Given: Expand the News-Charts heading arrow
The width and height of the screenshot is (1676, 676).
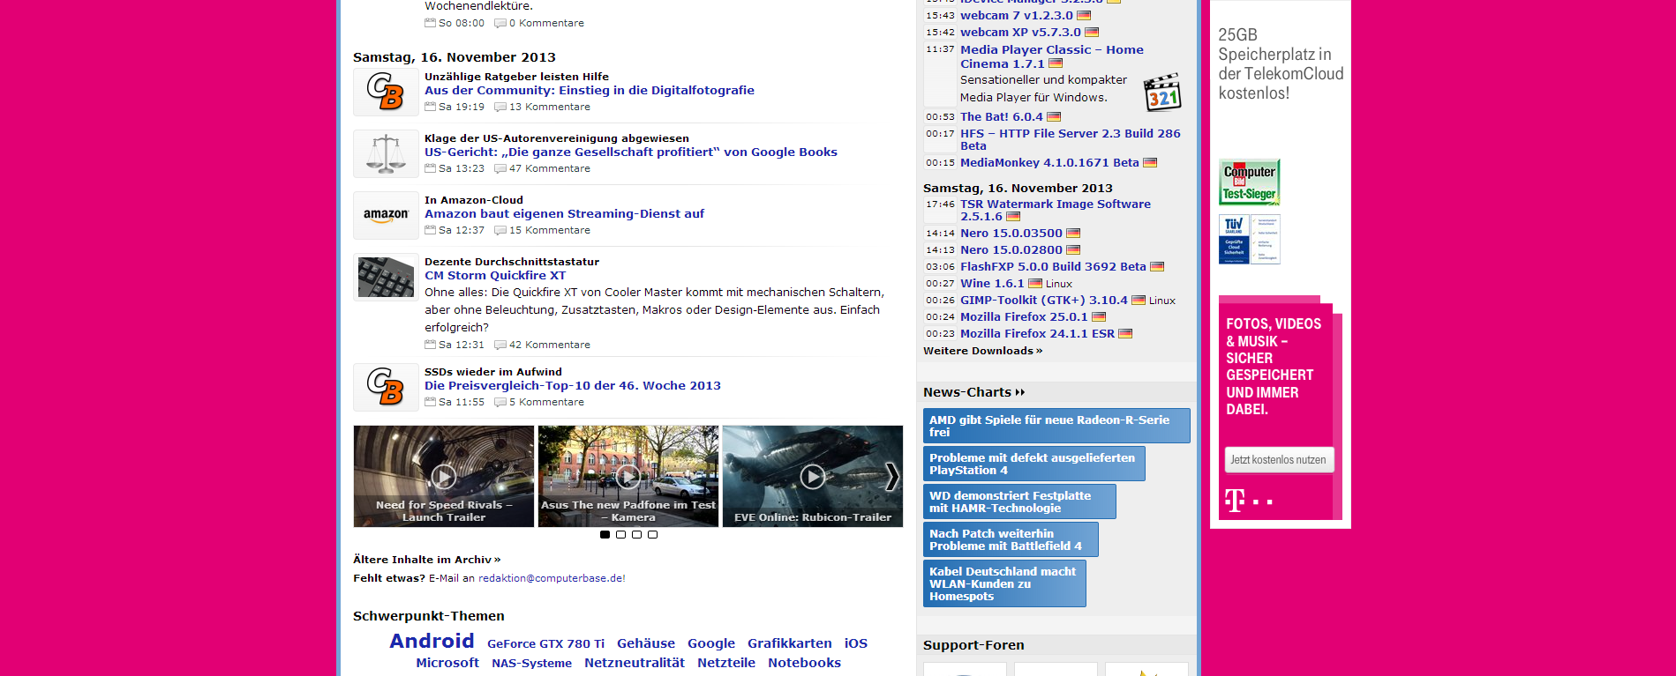Looking at the screenshot, I should 1020,392.
